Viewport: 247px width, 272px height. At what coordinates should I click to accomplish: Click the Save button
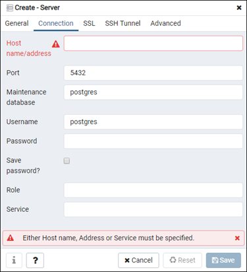(x=223, y=260)
